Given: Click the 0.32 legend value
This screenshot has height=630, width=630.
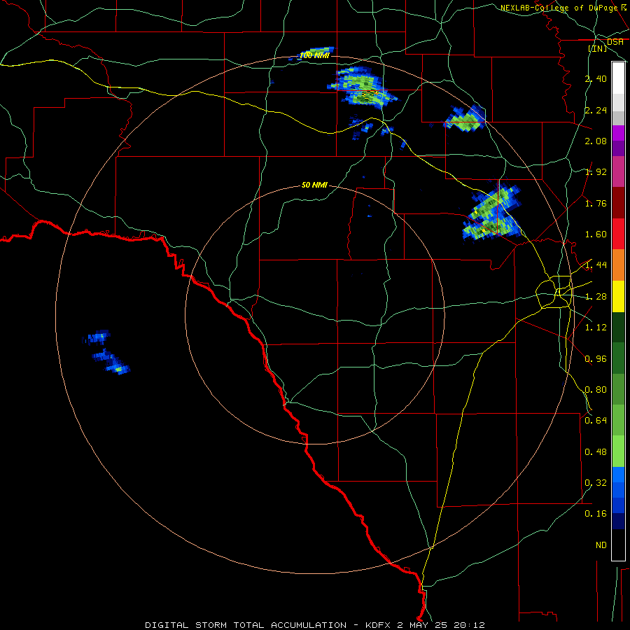Looking at the screenshot, I should 596,483.
